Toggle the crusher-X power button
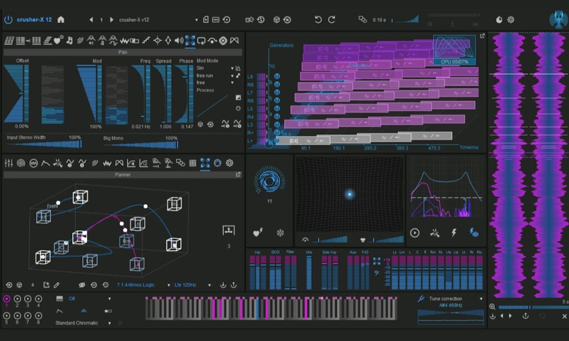 tap(8, 20)
